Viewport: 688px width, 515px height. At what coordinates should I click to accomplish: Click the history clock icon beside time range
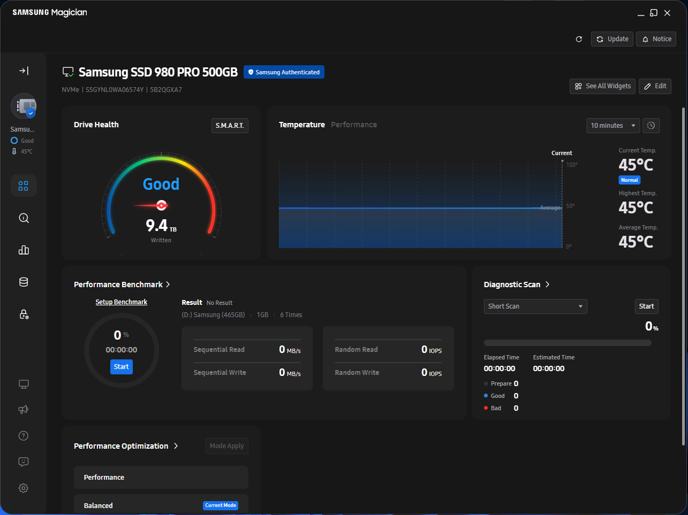pyautogui.click(x=651, y=126)
